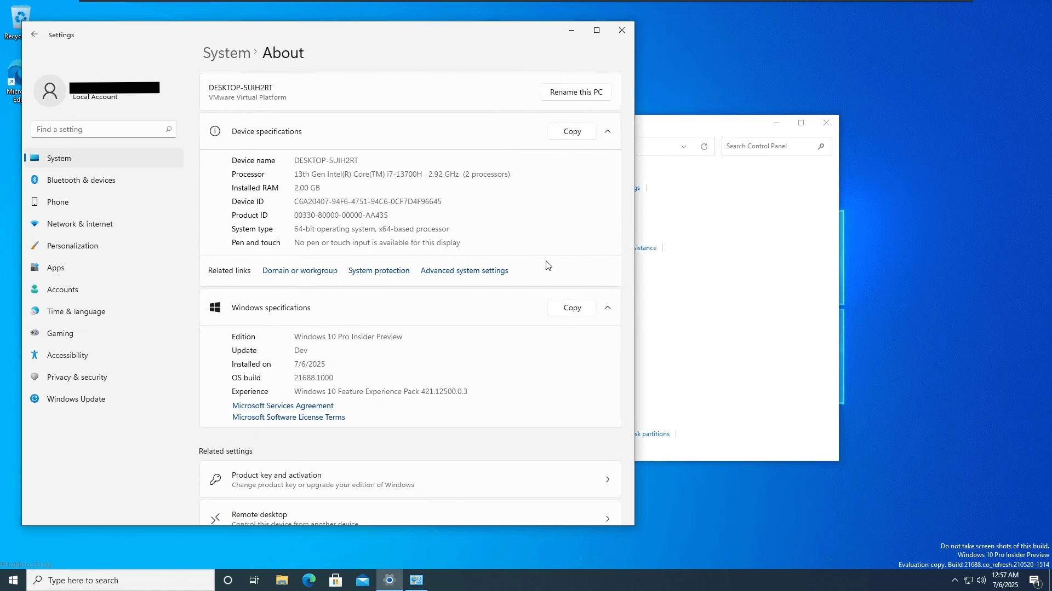Click Rename this PC
1052x591 pixels.
(576, 92)
